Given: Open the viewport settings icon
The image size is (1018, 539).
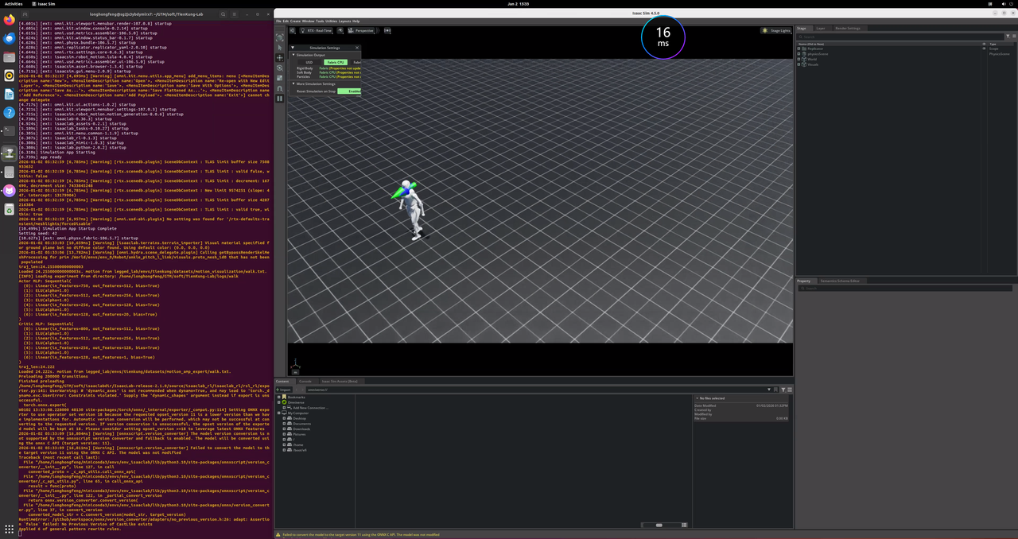Looking at the screenshot, I should click(293, 31).
